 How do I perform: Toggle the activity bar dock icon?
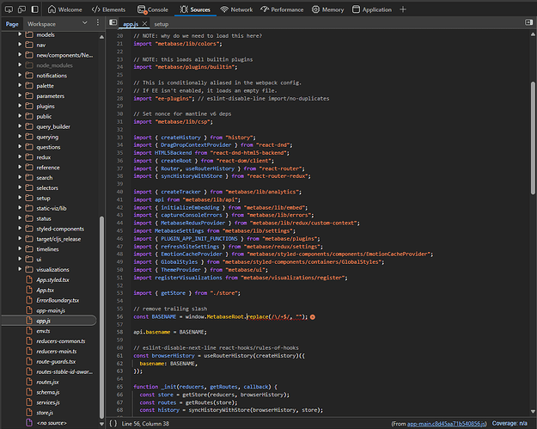coord(35,9)
